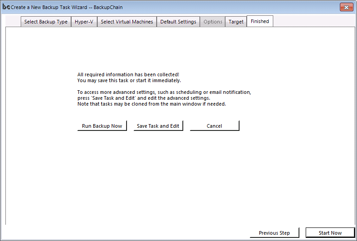Click 'Note that tasks may be cloned' line
This screenshot has height=241, width=357.
152,104
